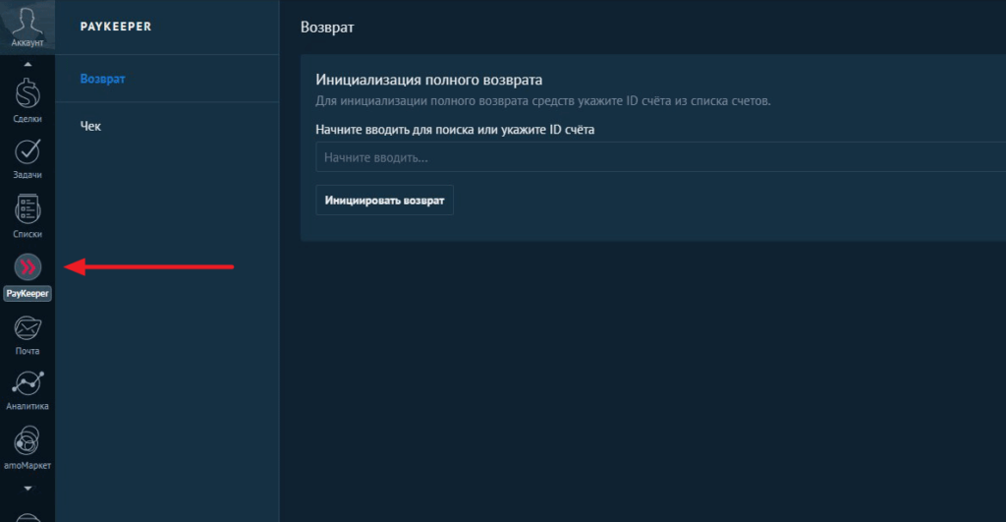Screen dimensions: 1006x522
Task: Focus the Начните вводить search field
Action: pyautogui.click(x=658, y=157)
